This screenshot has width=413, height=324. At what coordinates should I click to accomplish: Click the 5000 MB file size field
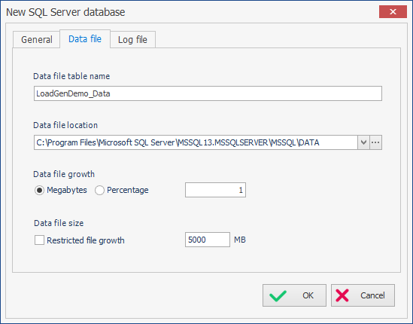click(208, 240)
